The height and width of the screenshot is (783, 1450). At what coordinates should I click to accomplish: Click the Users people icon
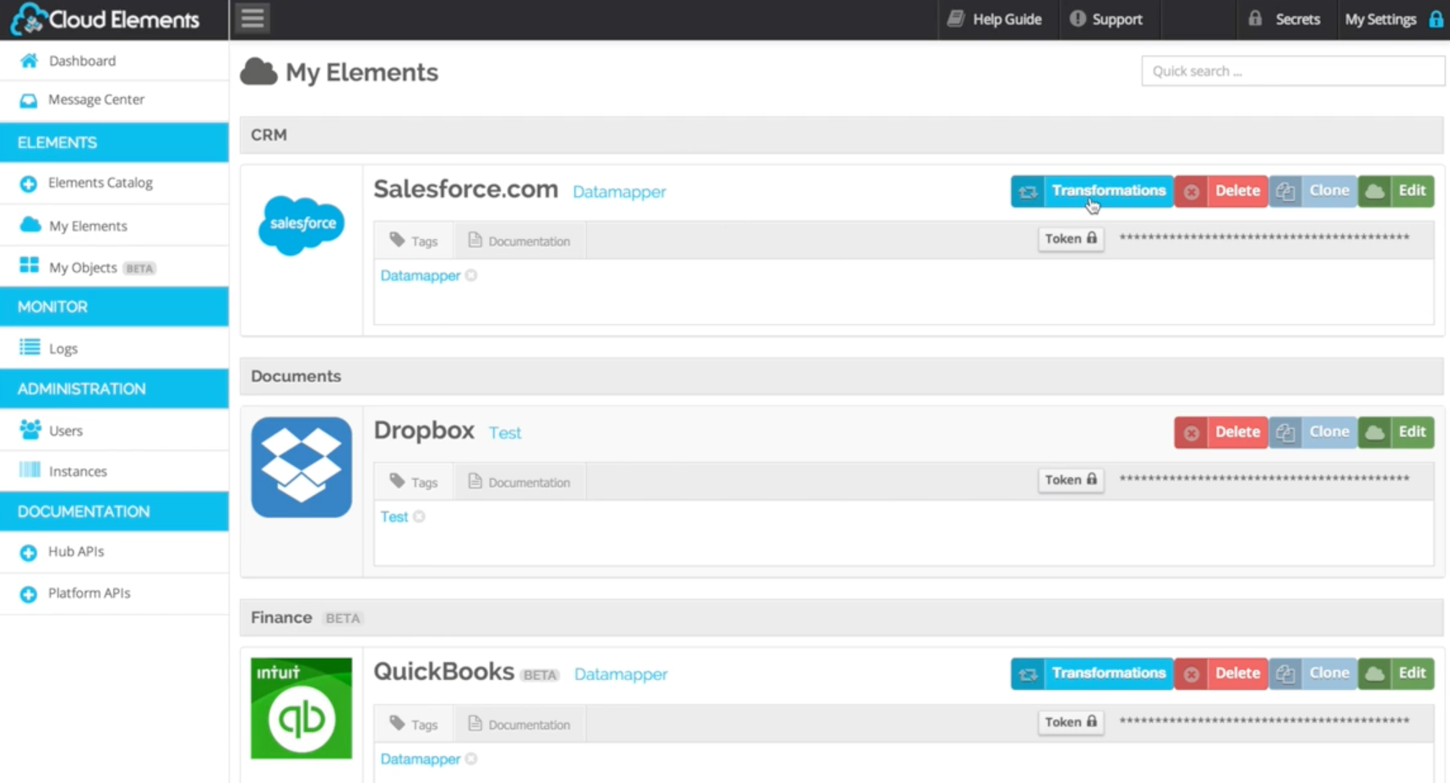pos(30,430)
